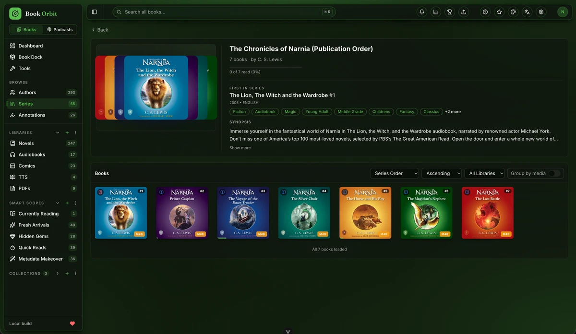The image size is (576, 334).
Task: Open Dashboard in sidebar
Action: pyautogui.click(x=43, y=46)
